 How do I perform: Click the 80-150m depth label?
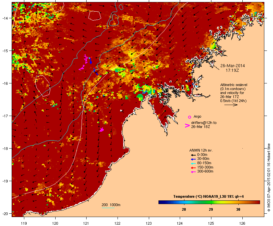[204, 163]
